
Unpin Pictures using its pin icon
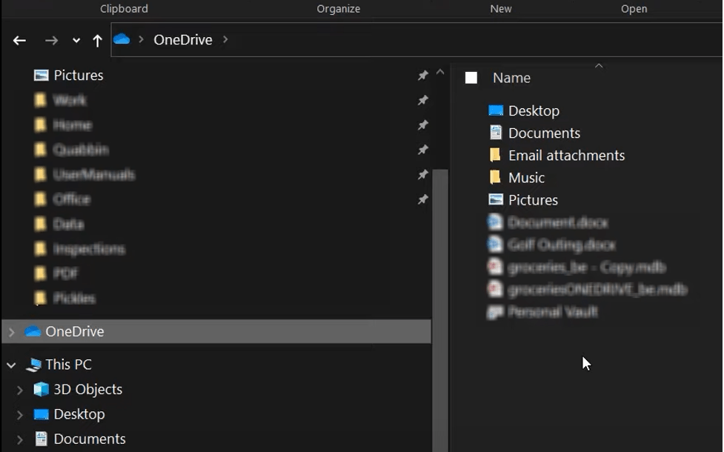(x=422, y=76)
